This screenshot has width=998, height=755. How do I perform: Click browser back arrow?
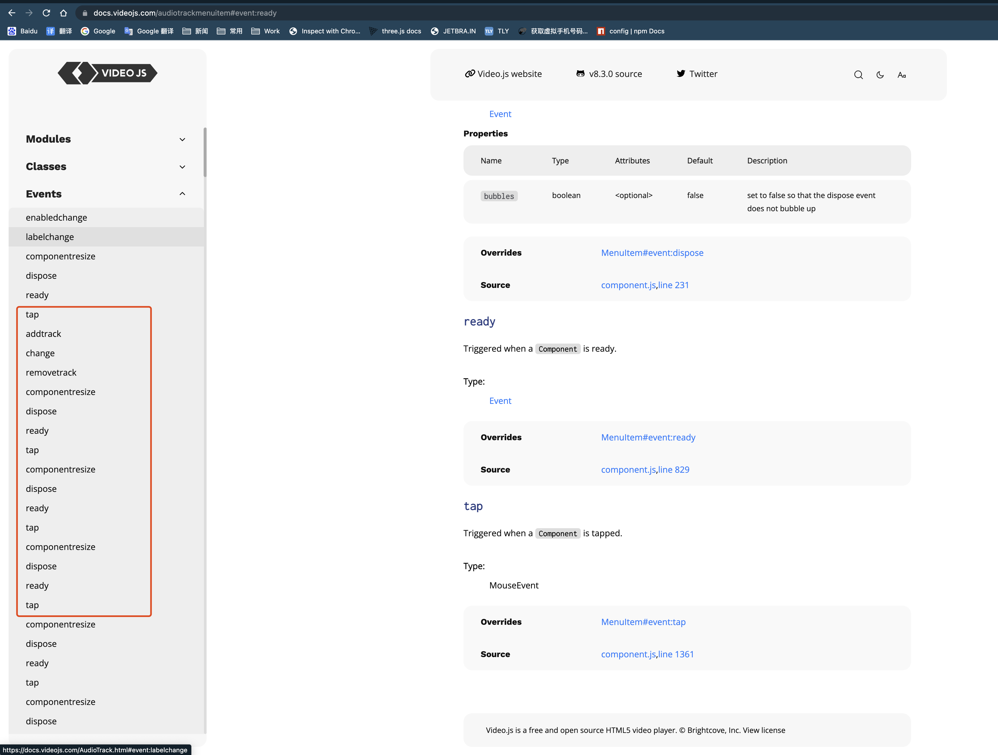coord(12,13)
